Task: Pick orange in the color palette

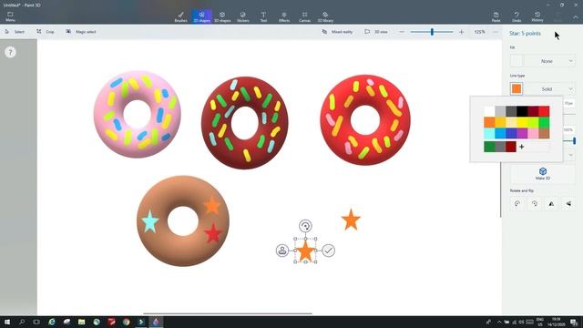Action: click(x=489, y=122)
